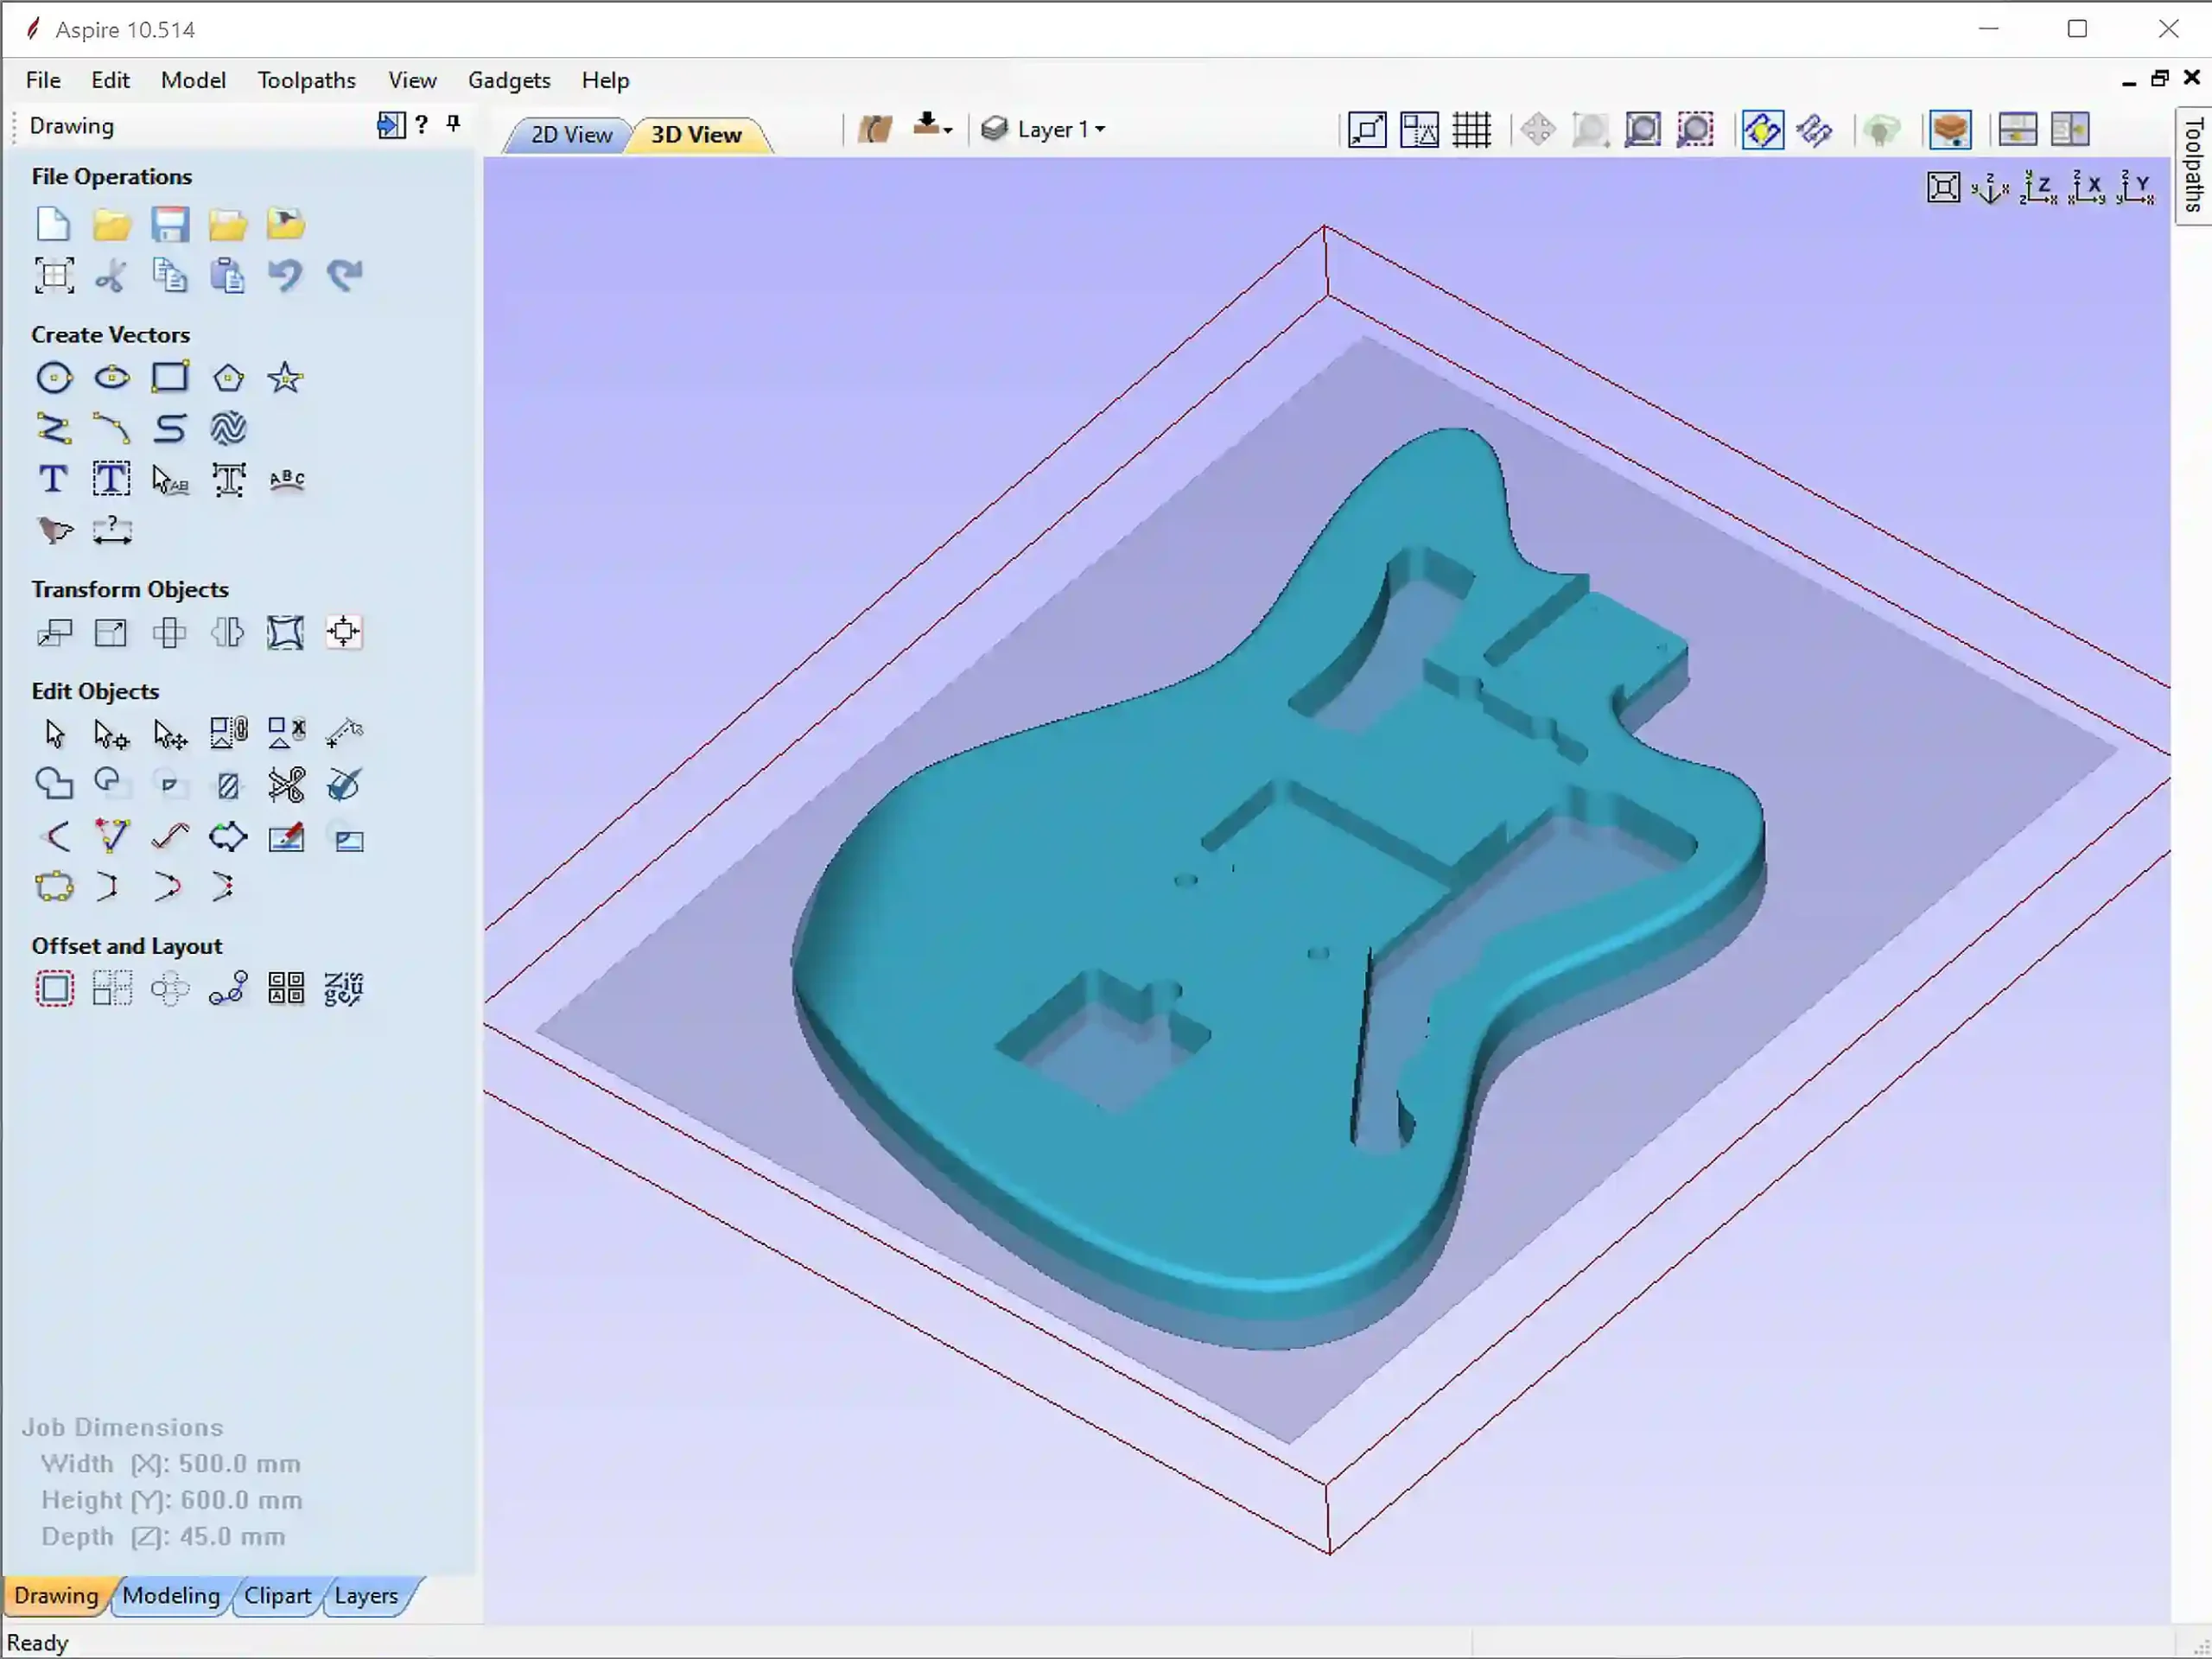Click the isometric view button
Image resolution: width=2212 pixels, height=1659 pixels.
1990,188
